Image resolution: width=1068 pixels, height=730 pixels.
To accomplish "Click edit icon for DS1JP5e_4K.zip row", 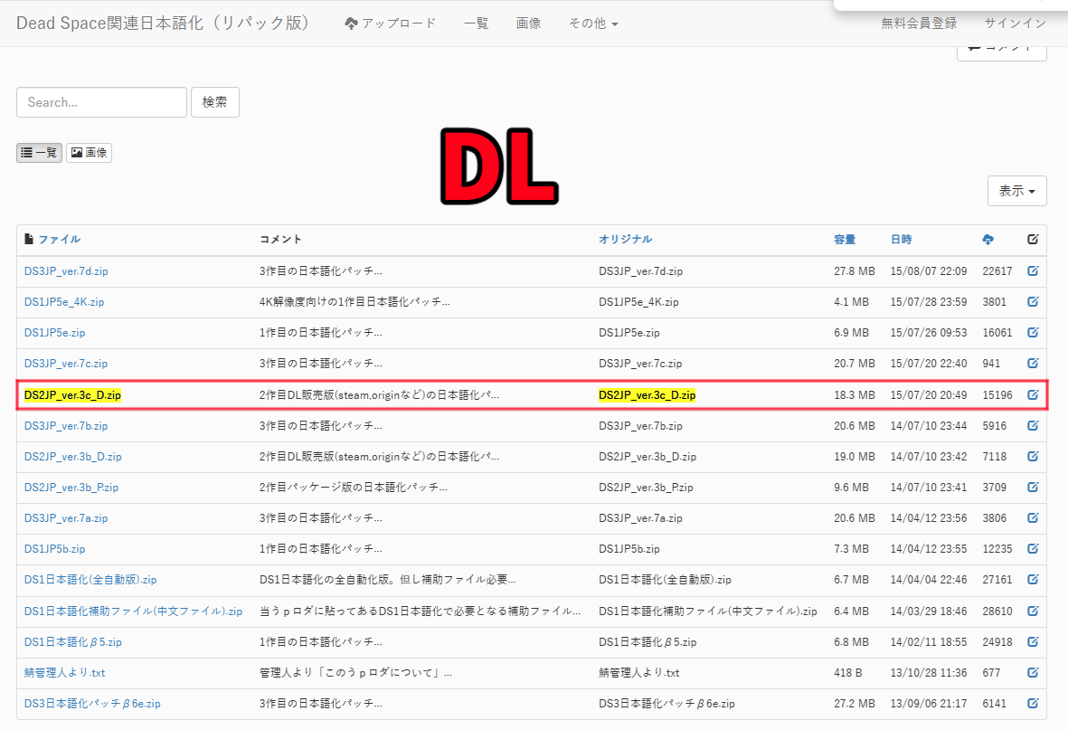I will point(1033,302).
